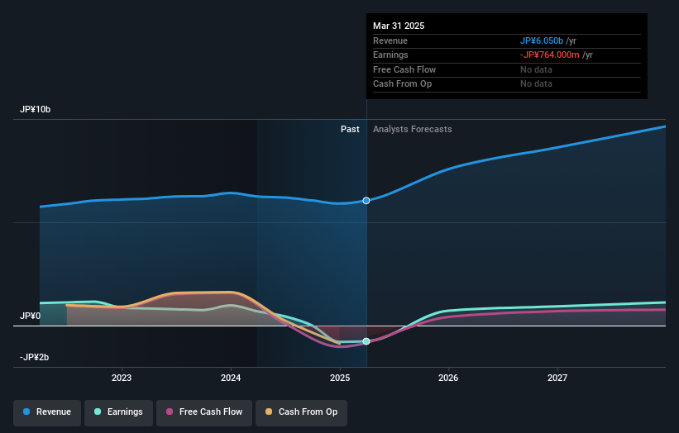Click the 'Cash From Op' row label in tooltip

(402, 84)
